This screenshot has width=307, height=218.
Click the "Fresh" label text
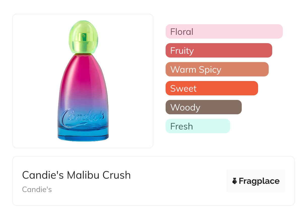[181, 126]
